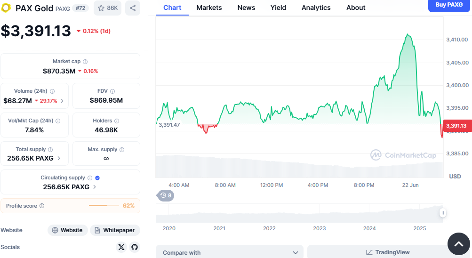Screen dimensions: 472x258
Task: Click scroll-to-top arrow button
Action: click(x=458, y=244)
